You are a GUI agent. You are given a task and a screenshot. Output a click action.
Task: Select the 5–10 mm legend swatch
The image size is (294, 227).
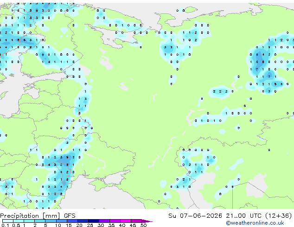click(51, 221)
